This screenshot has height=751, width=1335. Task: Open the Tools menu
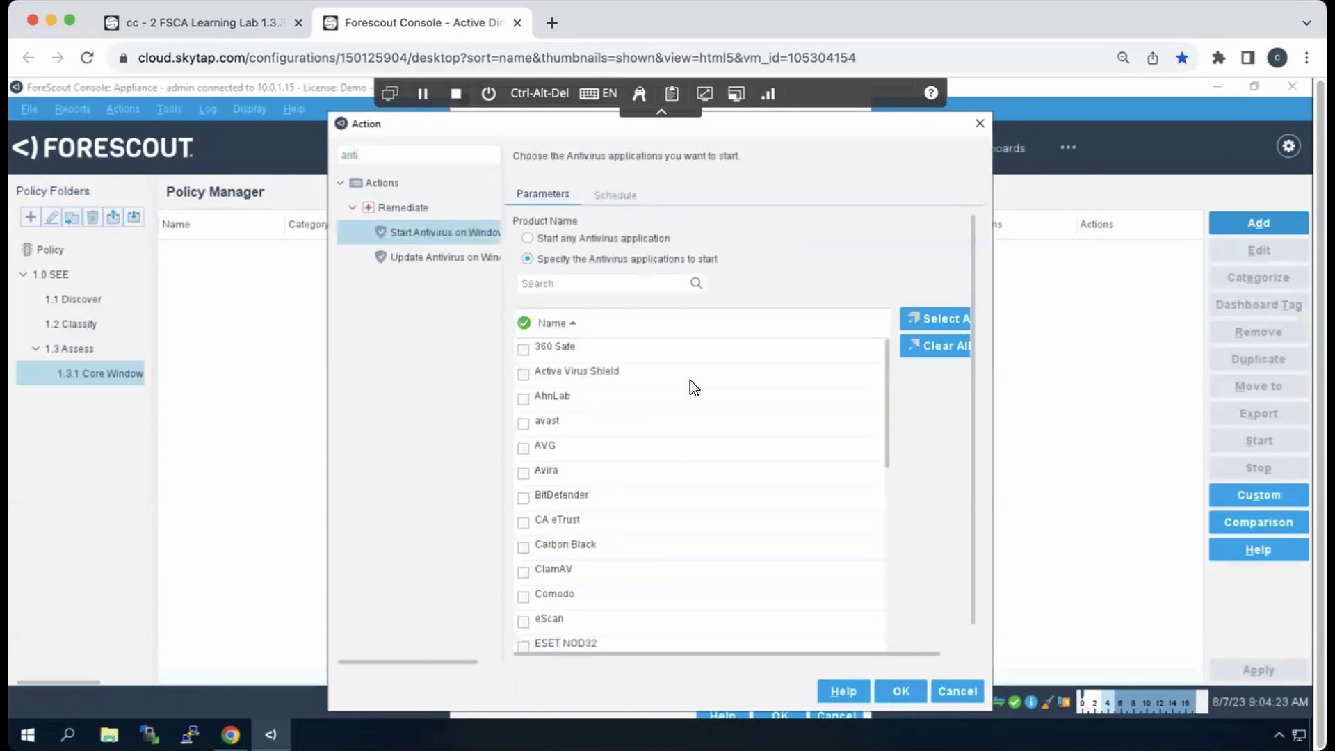[x=169, y=109]
